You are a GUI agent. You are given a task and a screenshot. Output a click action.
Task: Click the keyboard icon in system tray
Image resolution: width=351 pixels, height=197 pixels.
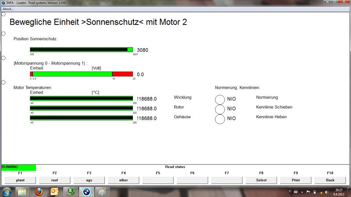point(296,192)
